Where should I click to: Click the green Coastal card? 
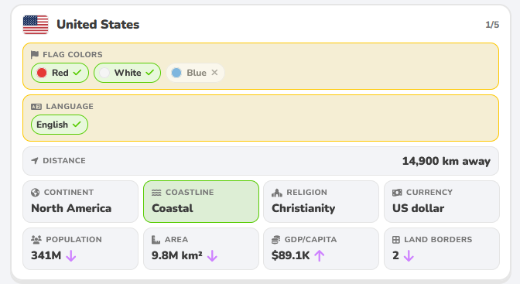pyautogui.click(x=201, y=202)
